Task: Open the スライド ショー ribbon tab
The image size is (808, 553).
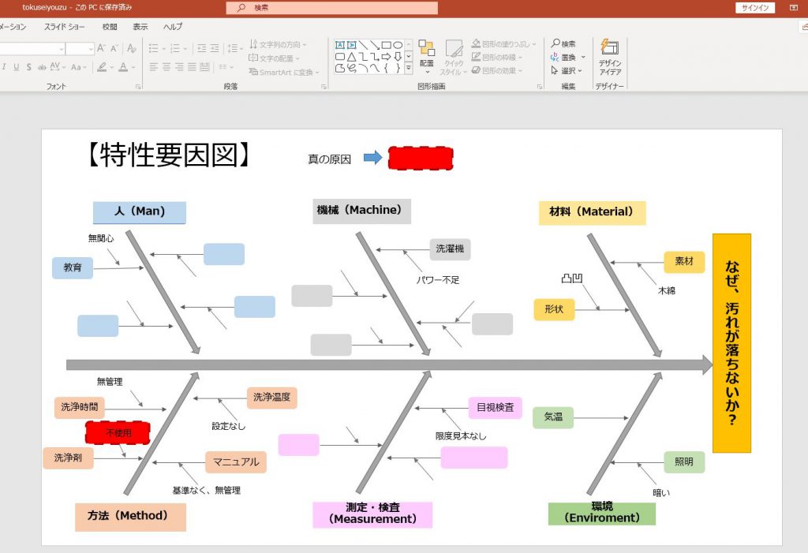Action: 65,27
